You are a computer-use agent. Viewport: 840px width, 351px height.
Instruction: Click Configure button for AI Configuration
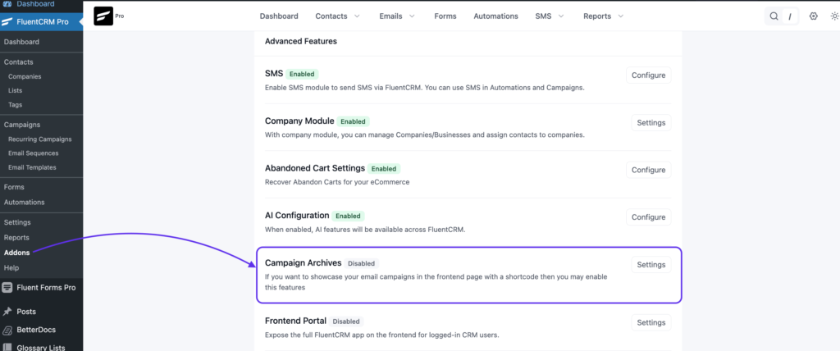(648, 217)
